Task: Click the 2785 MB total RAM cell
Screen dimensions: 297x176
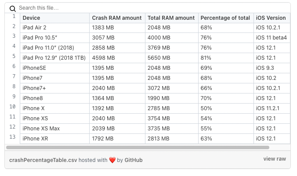Action: coord(172,108)
